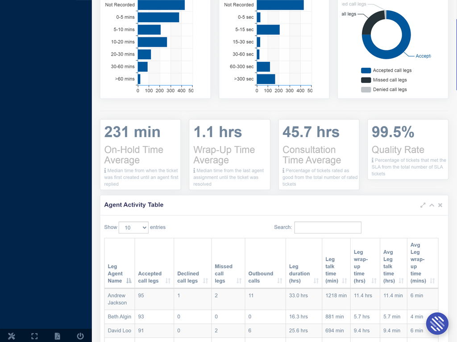
Task: Click info icon under On-Hold Time Average
Action: (x=105, y=171)
